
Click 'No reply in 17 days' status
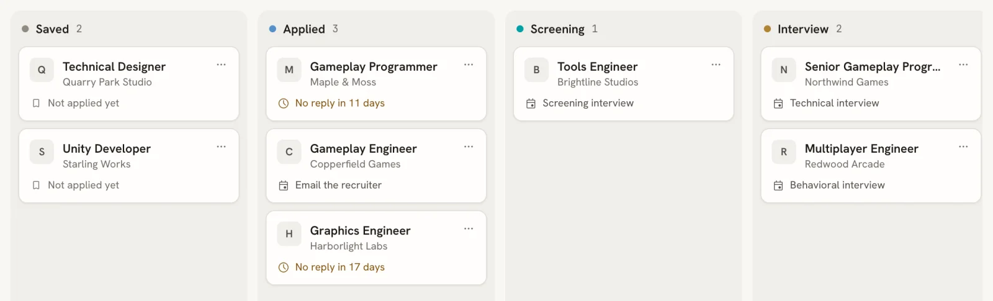coord(340,267)
